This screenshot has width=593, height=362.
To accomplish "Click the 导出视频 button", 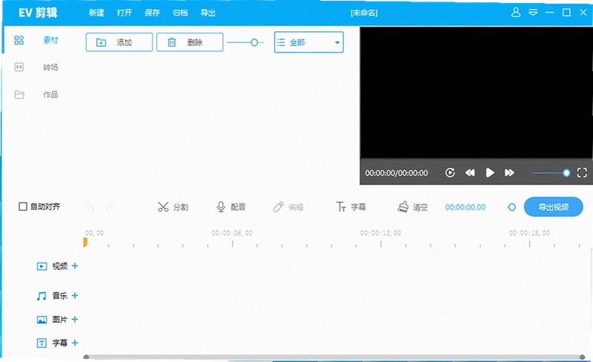I will [x=553, y=207].
